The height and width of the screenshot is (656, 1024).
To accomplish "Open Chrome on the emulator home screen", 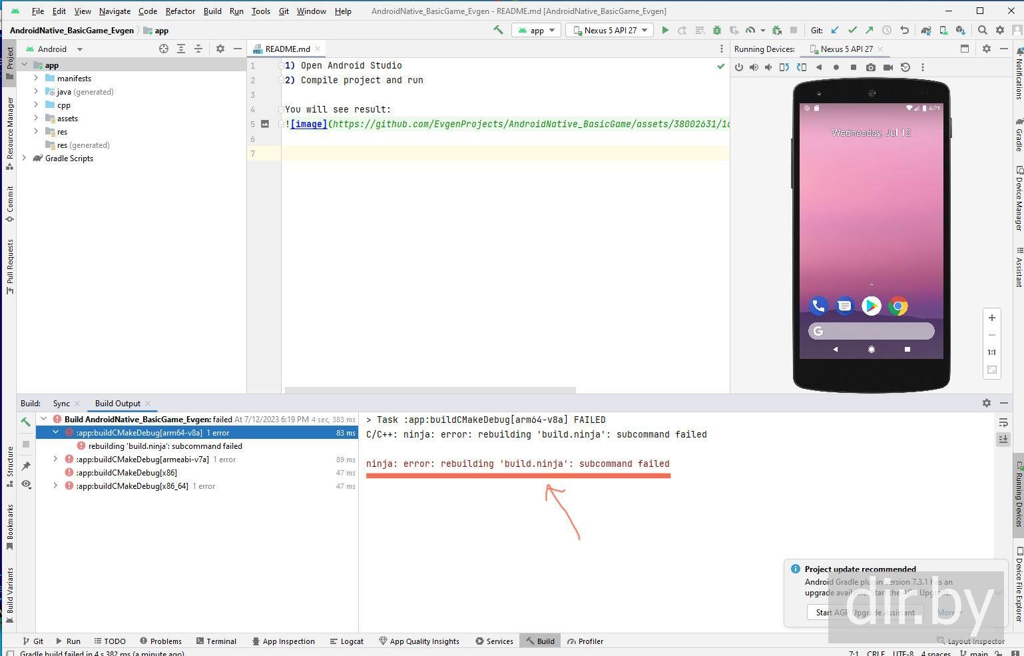I will [x=897, y=306].
